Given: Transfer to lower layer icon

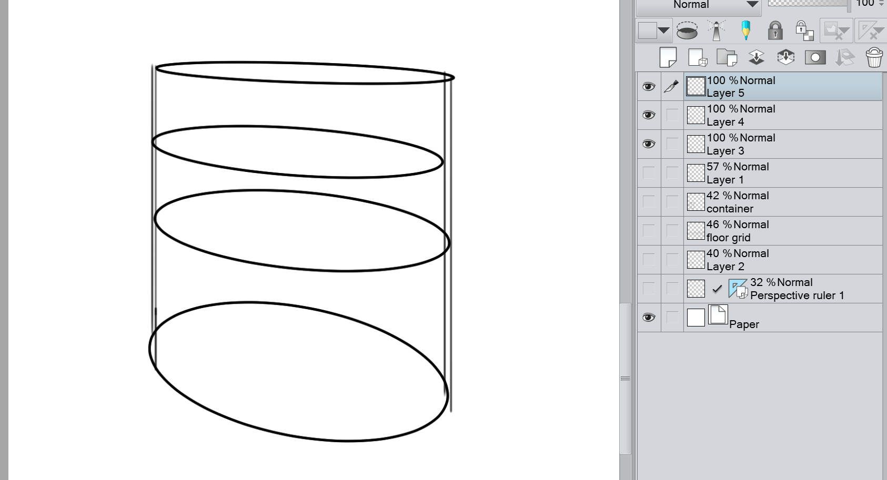Looking at the screenshot, I should coord(757,57).
